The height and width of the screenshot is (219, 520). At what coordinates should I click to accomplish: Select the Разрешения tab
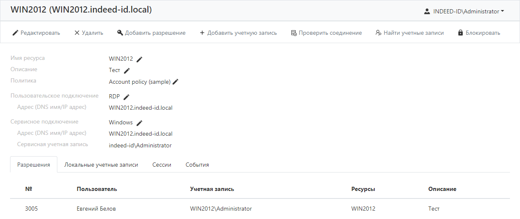(x=33, y=165)
